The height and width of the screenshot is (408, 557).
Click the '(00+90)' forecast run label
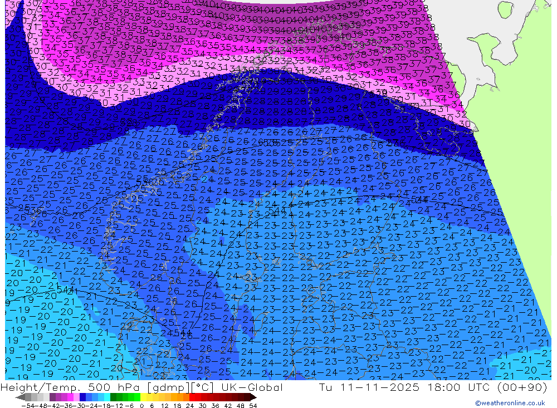(522, 387)
